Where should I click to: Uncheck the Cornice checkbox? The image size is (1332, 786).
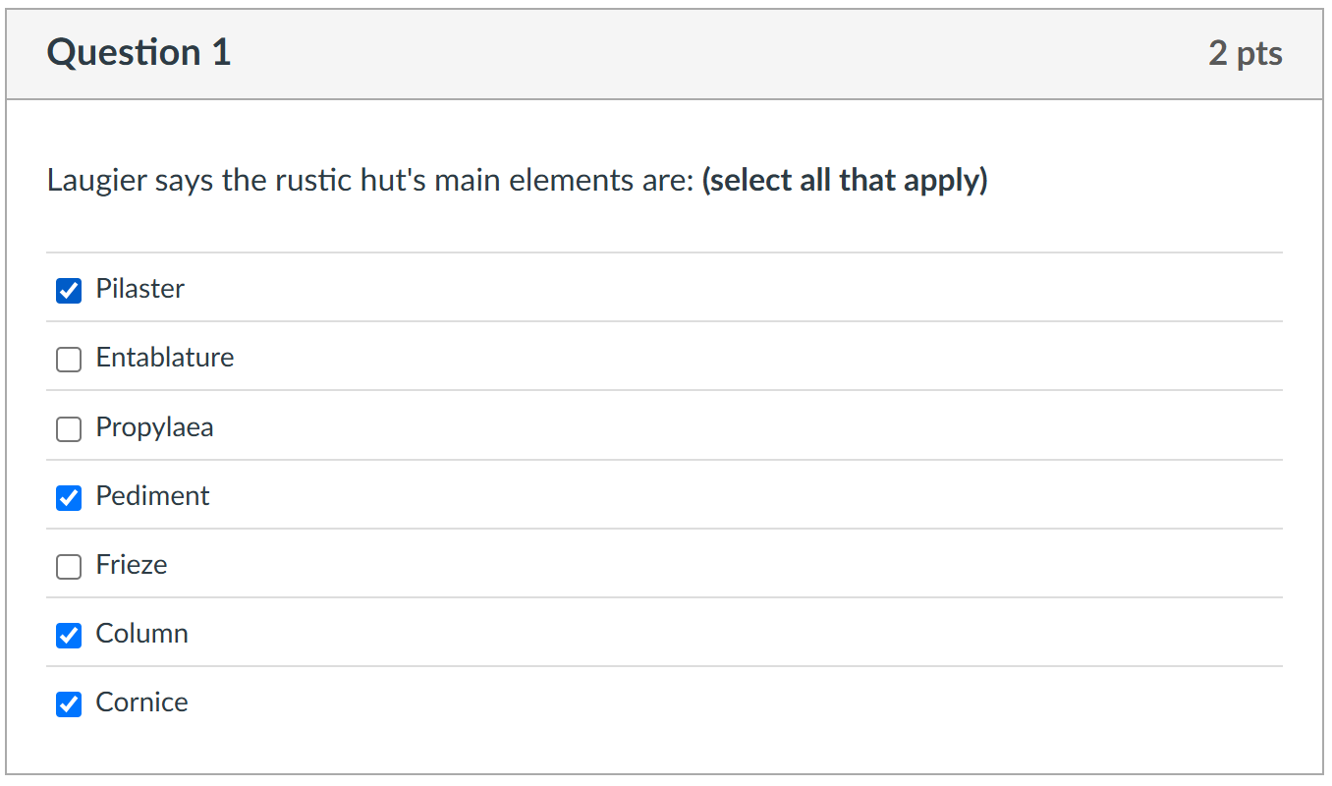point(68,704)
